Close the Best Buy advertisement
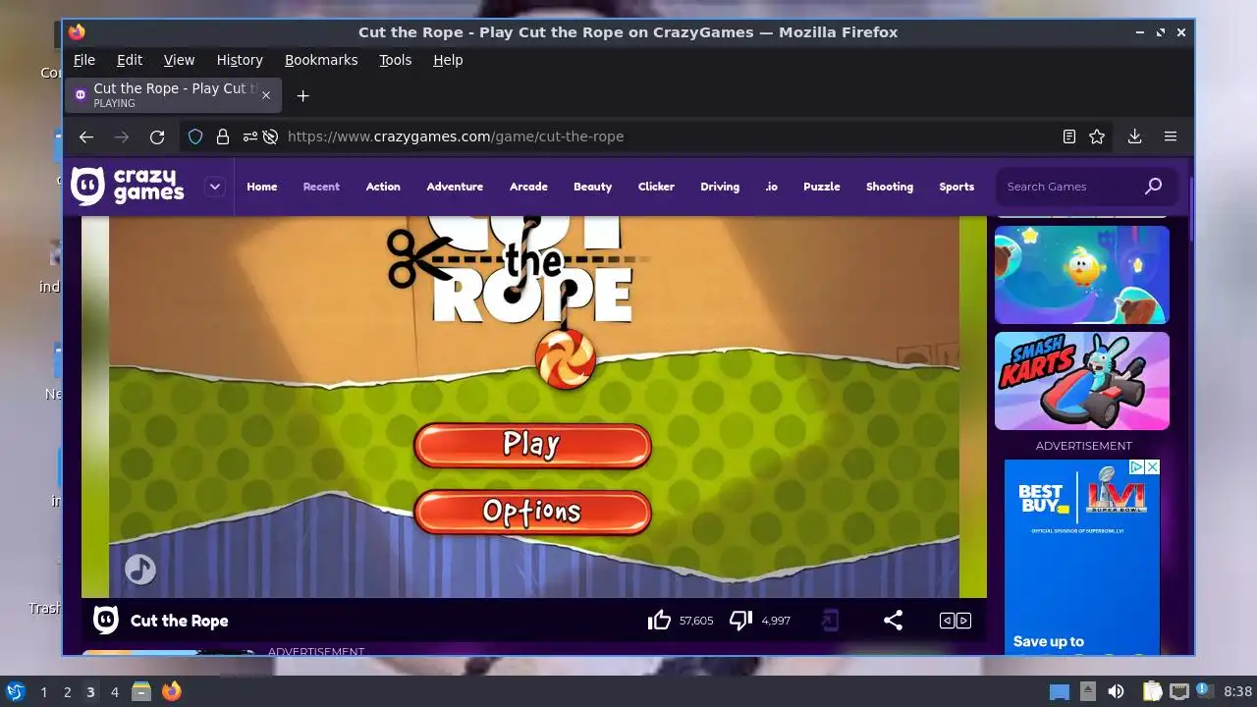1257x707 pixels. 1152,467
